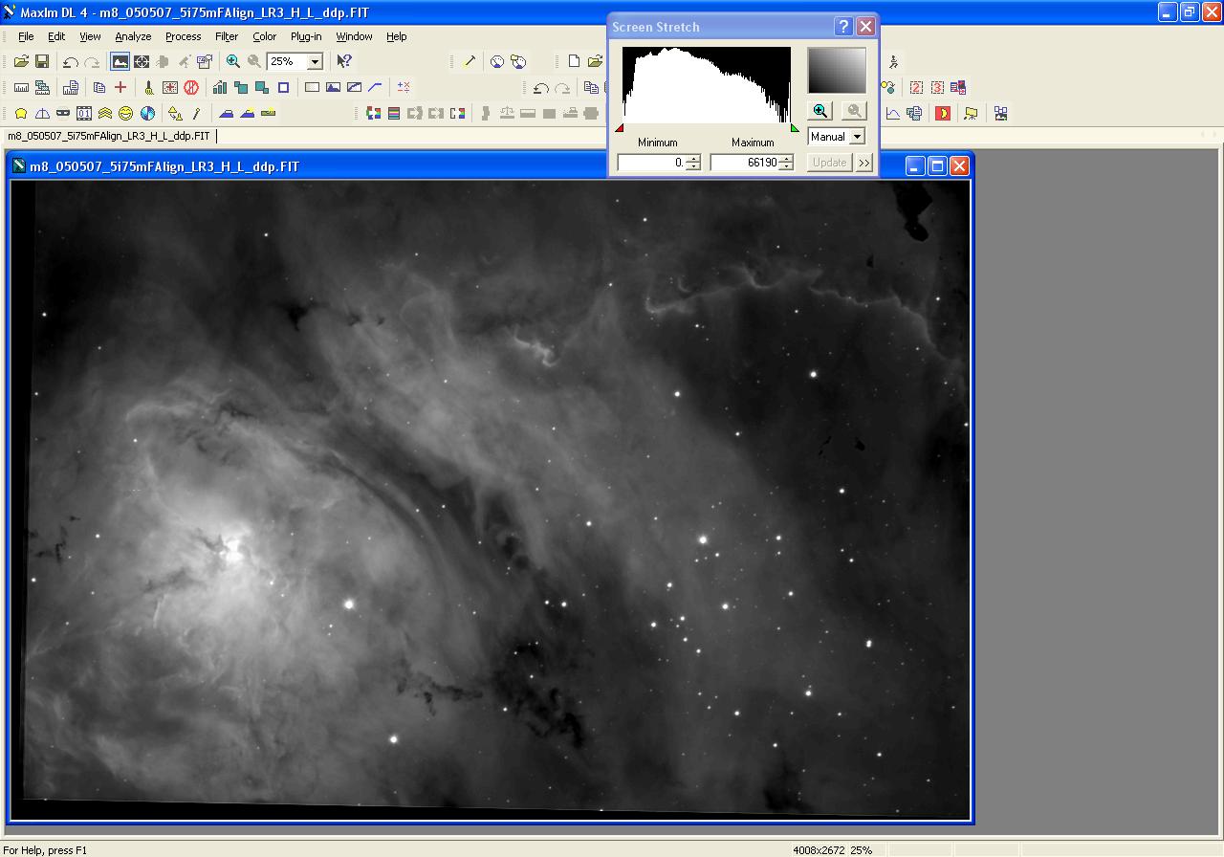
Task: Toggle the crosshair target toolbar button
Action: [x=142, y=61]
